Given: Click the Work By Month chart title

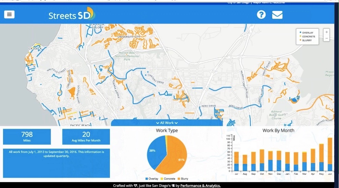Looking at the screenshot, I should pos(278,130).
